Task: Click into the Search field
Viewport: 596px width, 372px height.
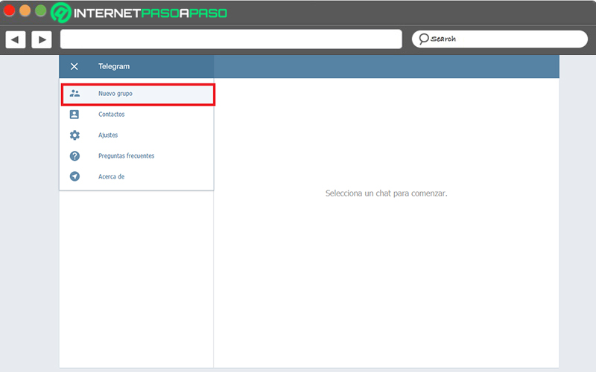Action: pos(500,39)
